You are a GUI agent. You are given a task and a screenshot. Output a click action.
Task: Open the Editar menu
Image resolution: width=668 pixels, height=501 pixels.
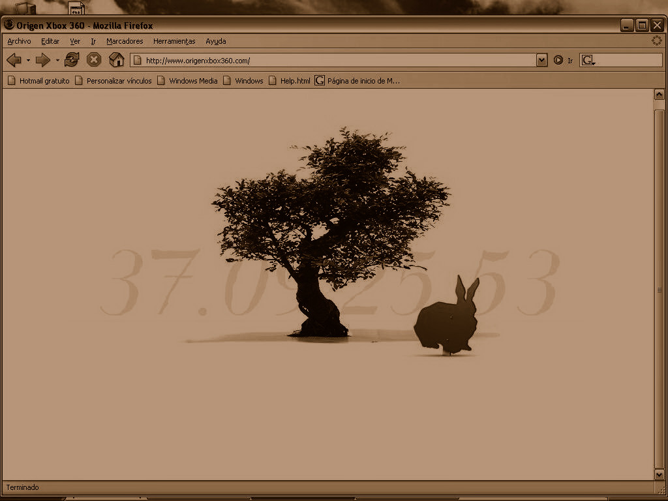(x=50, y=41)
